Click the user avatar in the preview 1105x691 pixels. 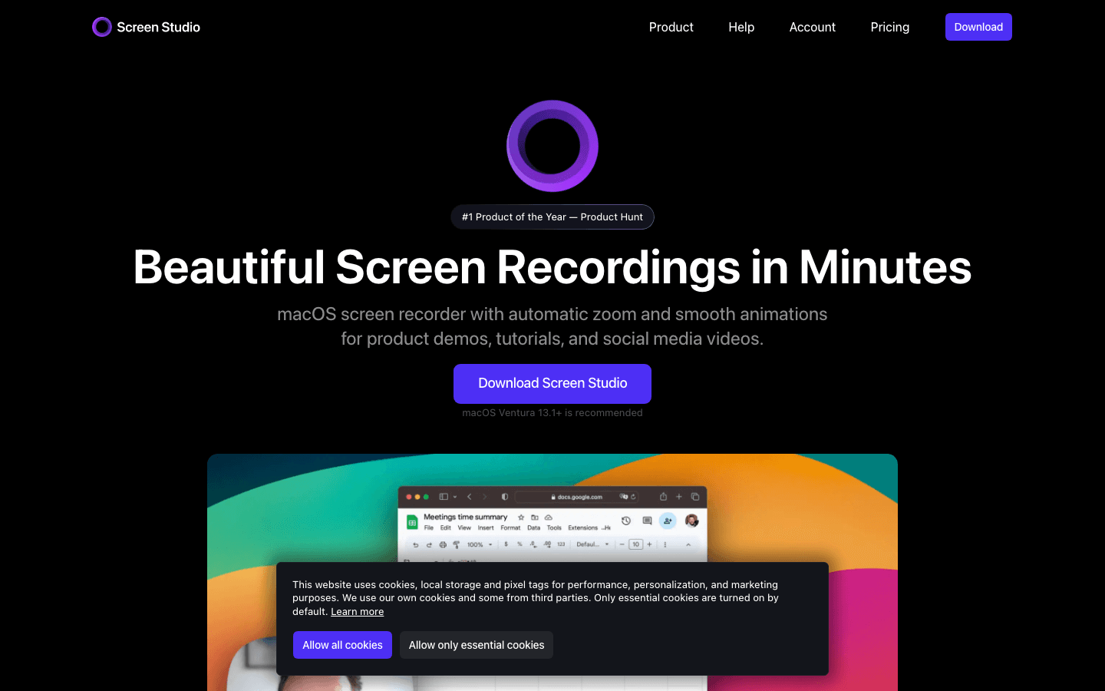point(692,521)
